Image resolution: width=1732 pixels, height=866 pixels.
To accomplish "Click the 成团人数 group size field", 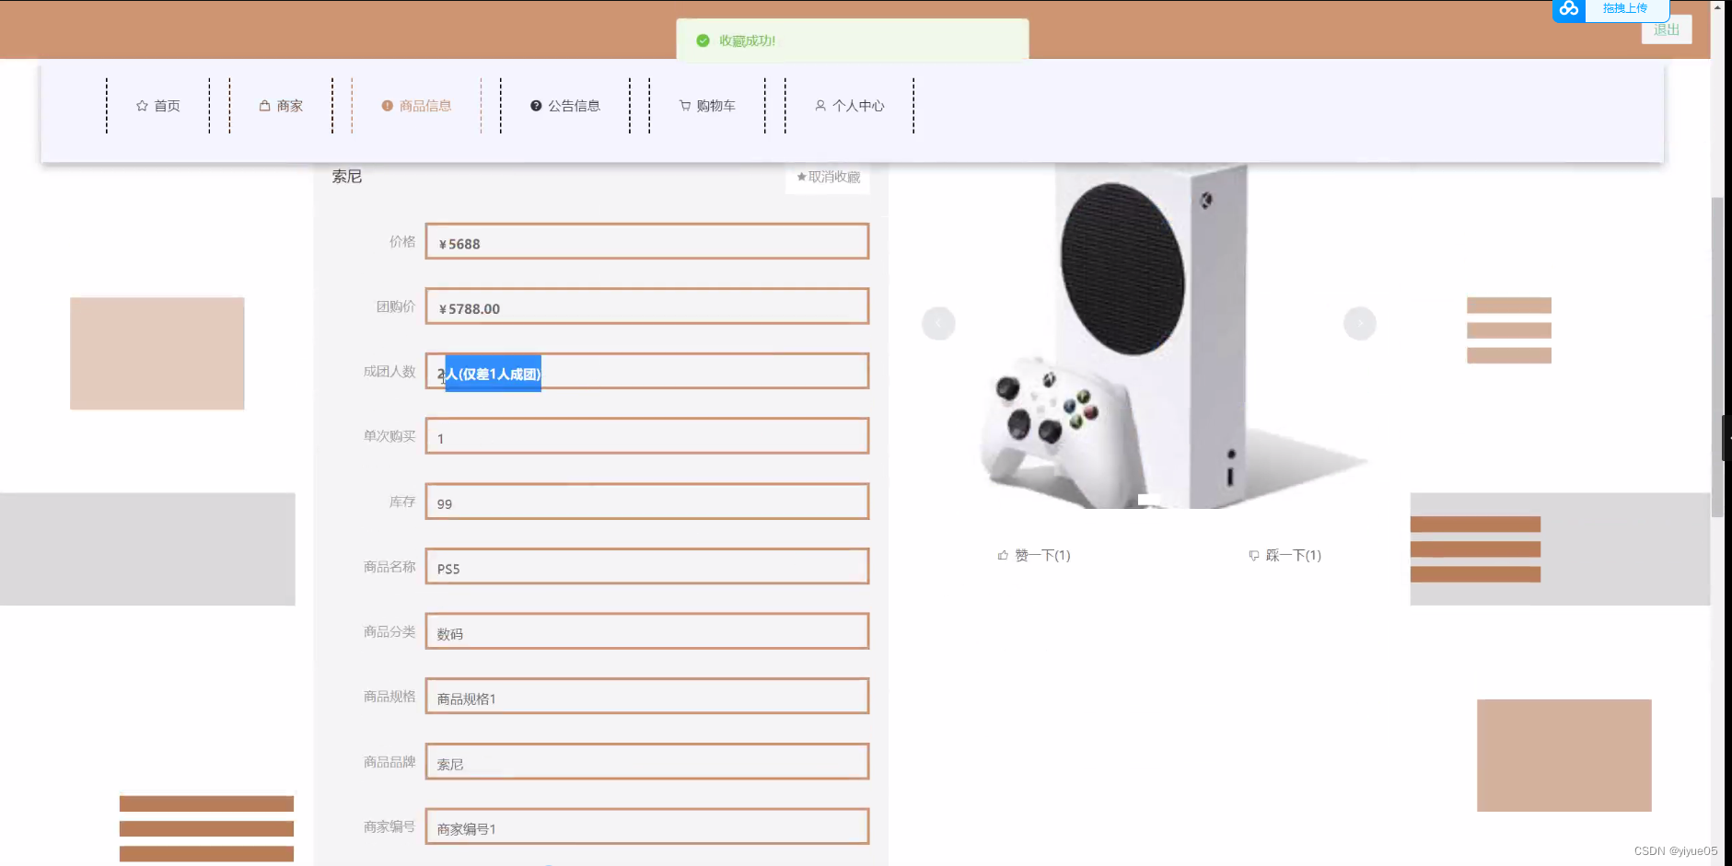I will pyautogui.click(x=647, y=371).
